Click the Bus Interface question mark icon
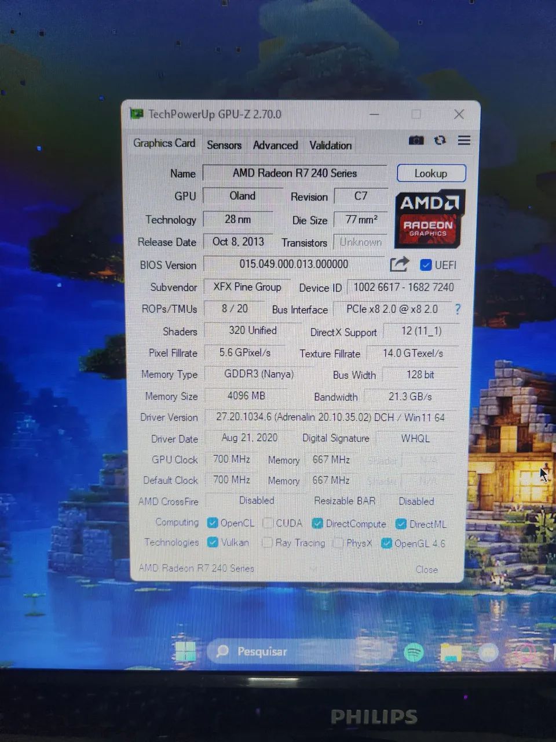The width and height of the screenshot is (556, 742). point(458,309)
